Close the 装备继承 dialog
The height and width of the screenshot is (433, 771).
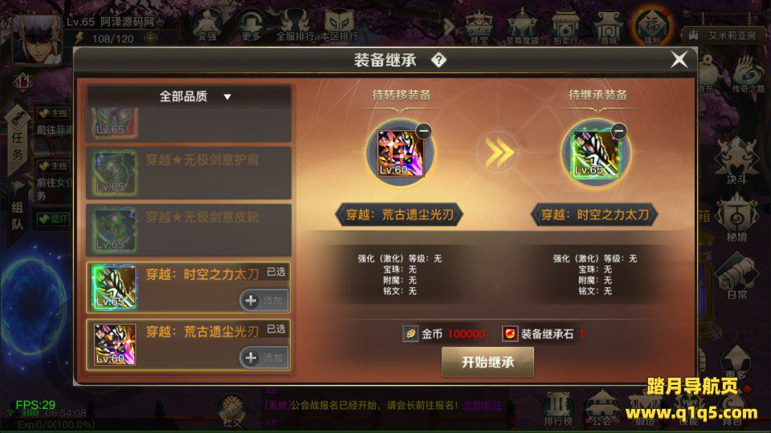tap(679, 60)
